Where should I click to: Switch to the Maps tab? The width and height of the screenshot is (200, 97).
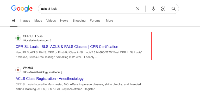pos(38,21)
